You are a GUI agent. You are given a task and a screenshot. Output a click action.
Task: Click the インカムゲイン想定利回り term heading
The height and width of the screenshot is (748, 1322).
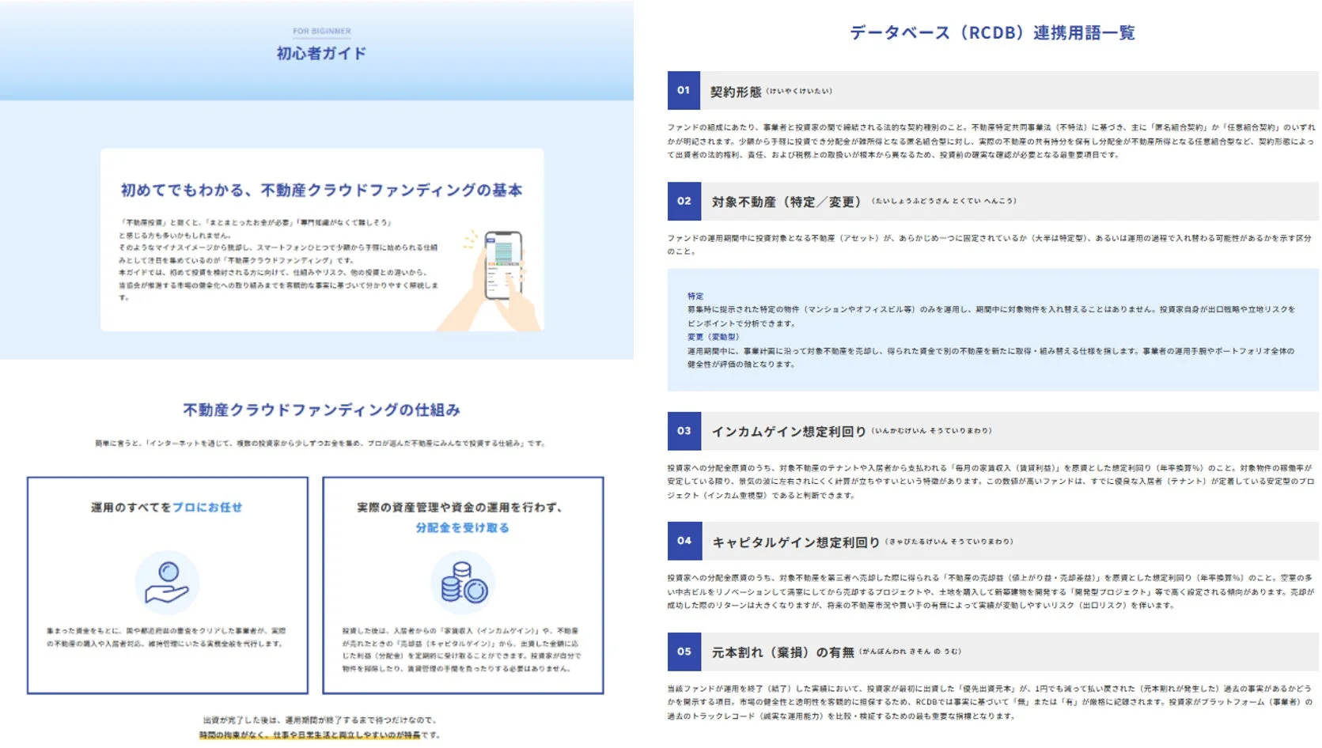pyautogui.click(x=789, y=432)
